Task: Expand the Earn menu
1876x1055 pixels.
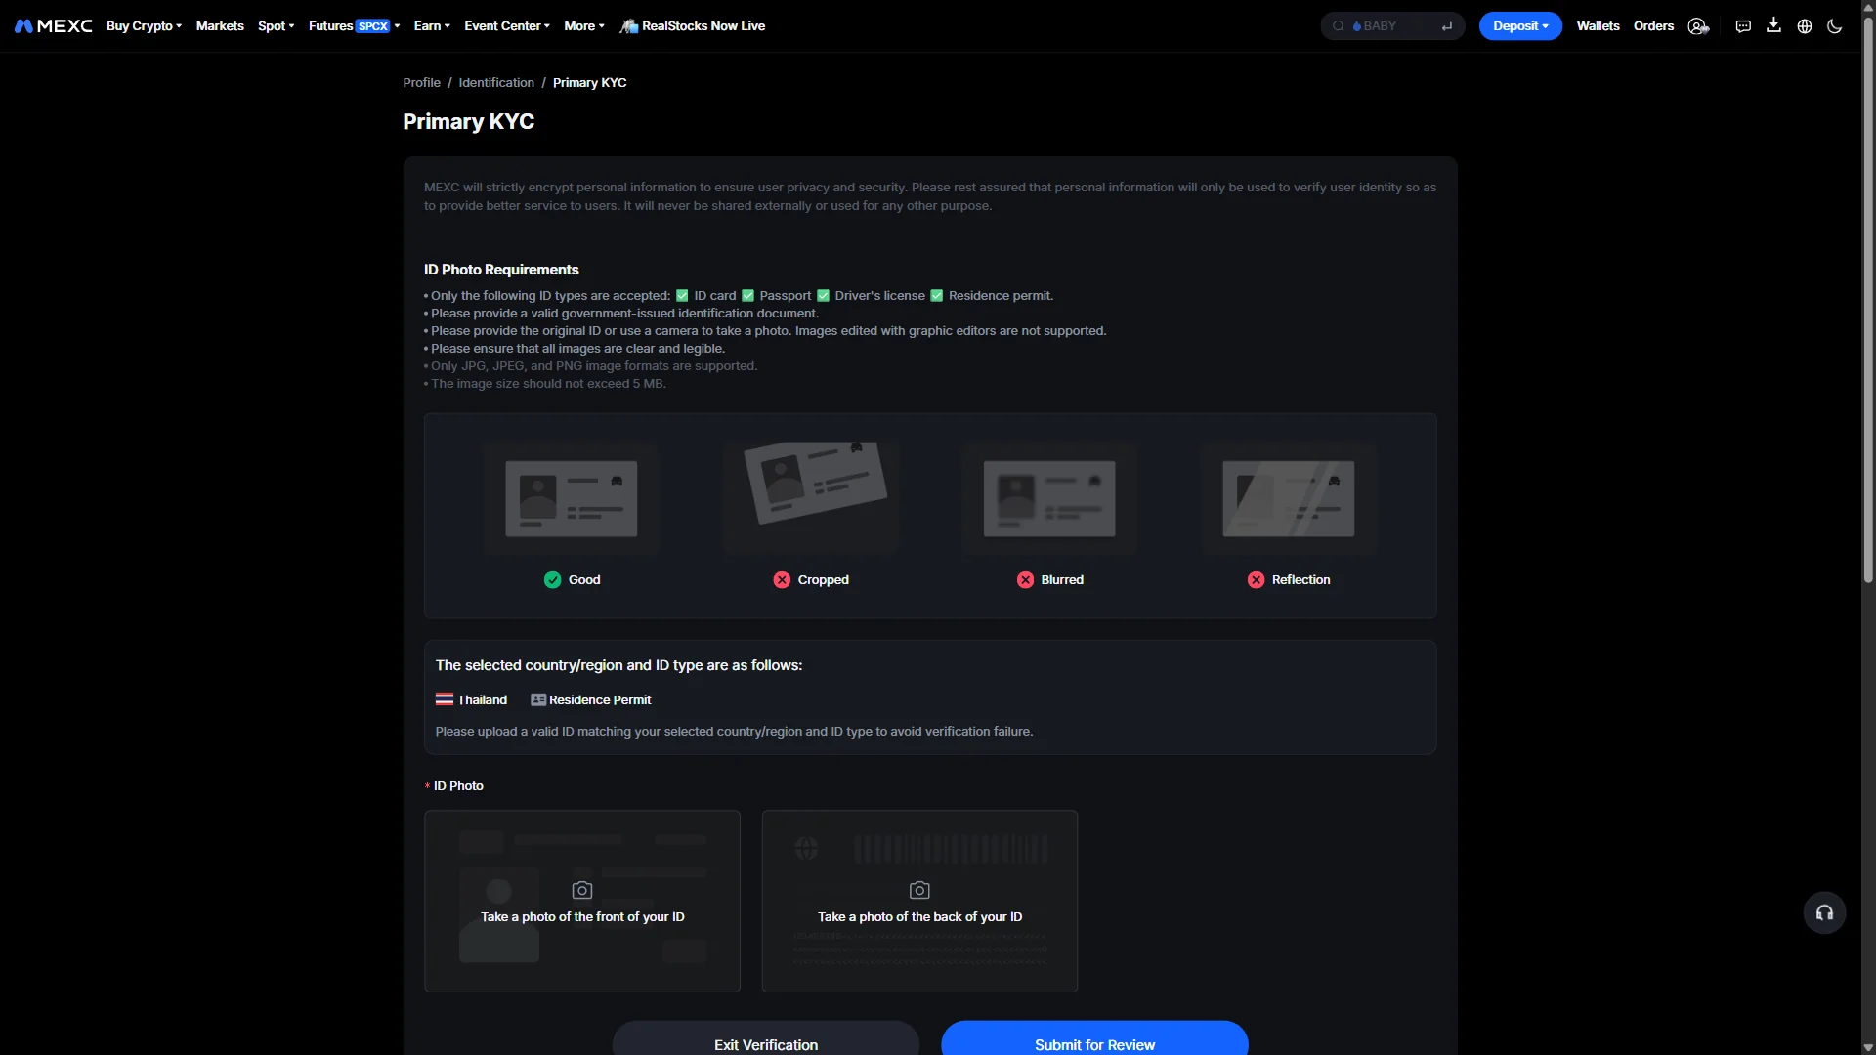Action: [x=432, y=26]
